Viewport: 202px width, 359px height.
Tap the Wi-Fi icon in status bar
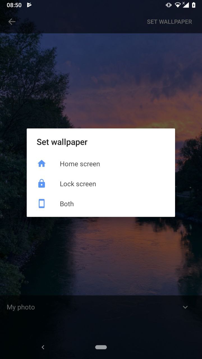pos(177,5)
